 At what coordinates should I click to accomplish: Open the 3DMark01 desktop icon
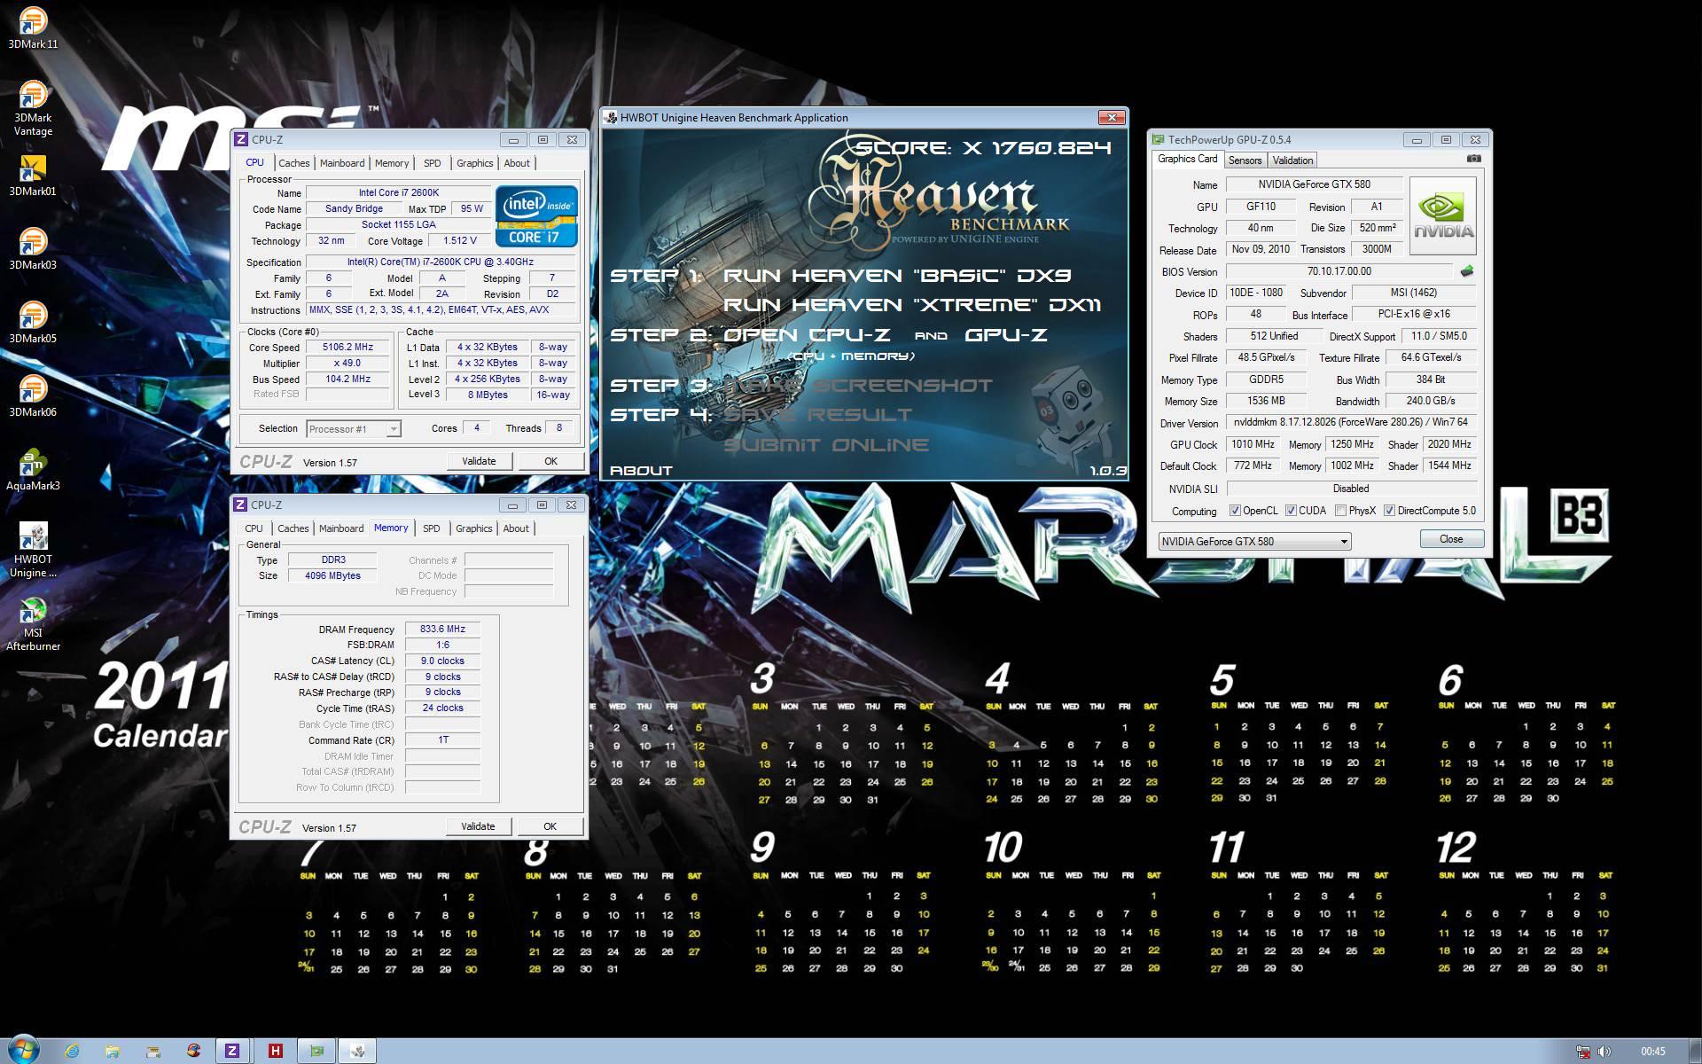[x=33, y=176]
